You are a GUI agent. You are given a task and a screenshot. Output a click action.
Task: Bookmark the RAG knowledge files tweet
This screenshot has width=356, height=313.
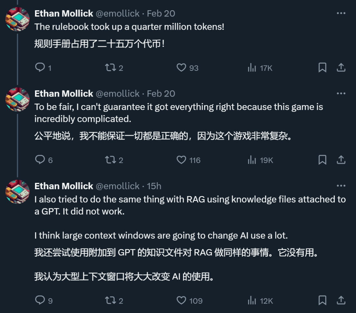[x=322, y=300]
